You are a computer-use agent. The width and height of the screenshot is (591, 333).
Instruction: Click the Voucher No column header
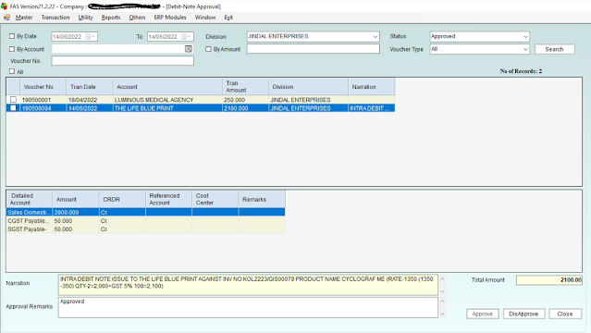pos(43,87)
